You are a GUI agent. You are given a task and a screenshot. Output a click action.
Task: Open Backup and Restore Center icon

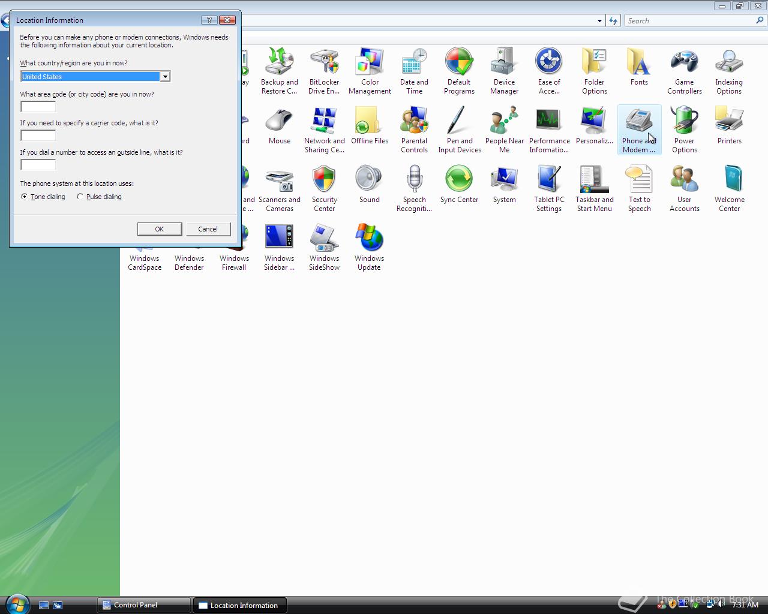tap(279, 71)
